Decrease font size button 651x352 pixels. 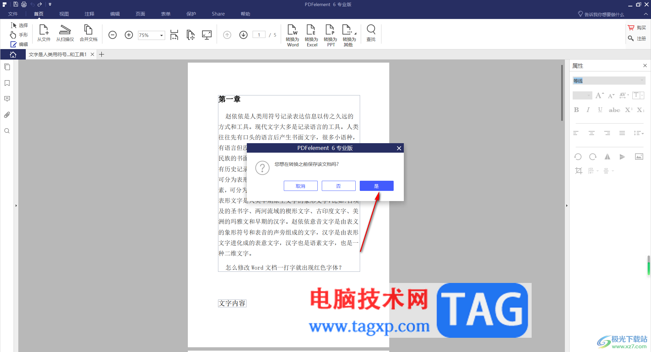611,96
